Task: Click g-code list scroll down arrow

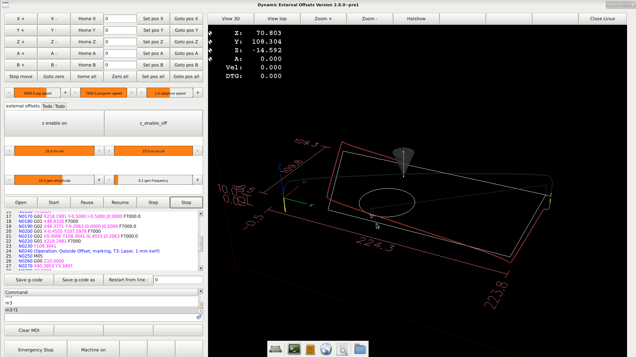Action: click(200, 268)
